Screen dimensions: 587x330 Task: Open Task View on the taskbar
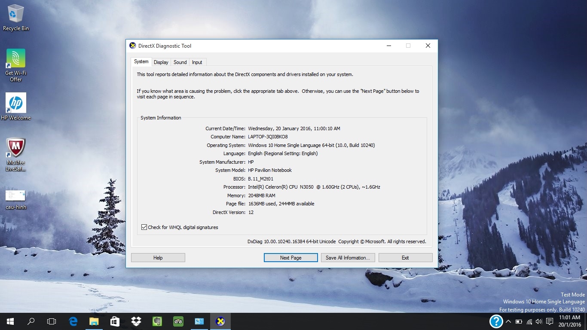pyautogui.click(x=52, y=321)
